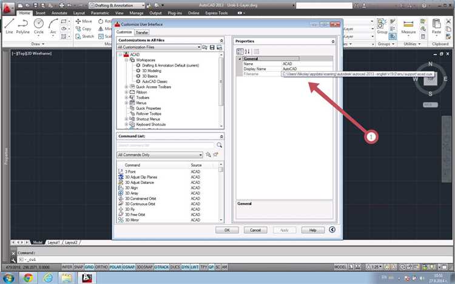Image resolution: width=455 pixels, height=284 pixels.
Task: Click the Group icon in ribbon
Action: point(382,26)
